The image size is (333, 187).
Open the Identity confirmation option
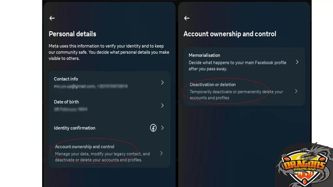[x=74, y=128]
